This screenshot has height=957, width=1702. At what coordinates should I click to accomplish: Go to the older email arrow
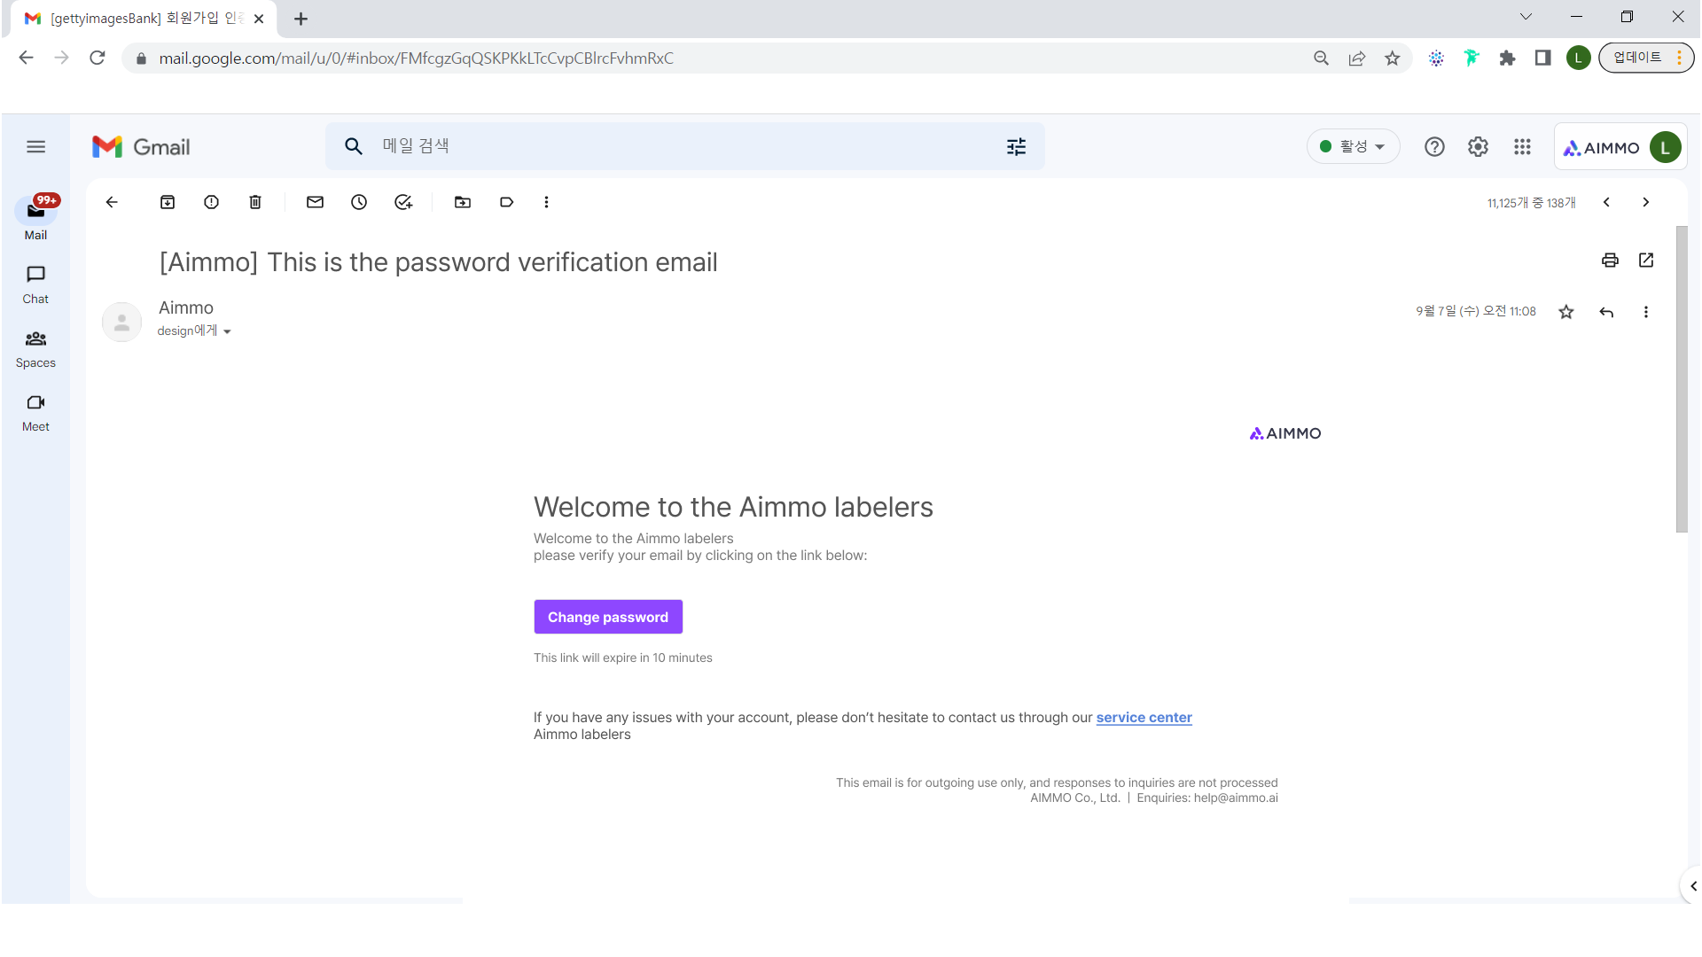(x=1646, y=202)
